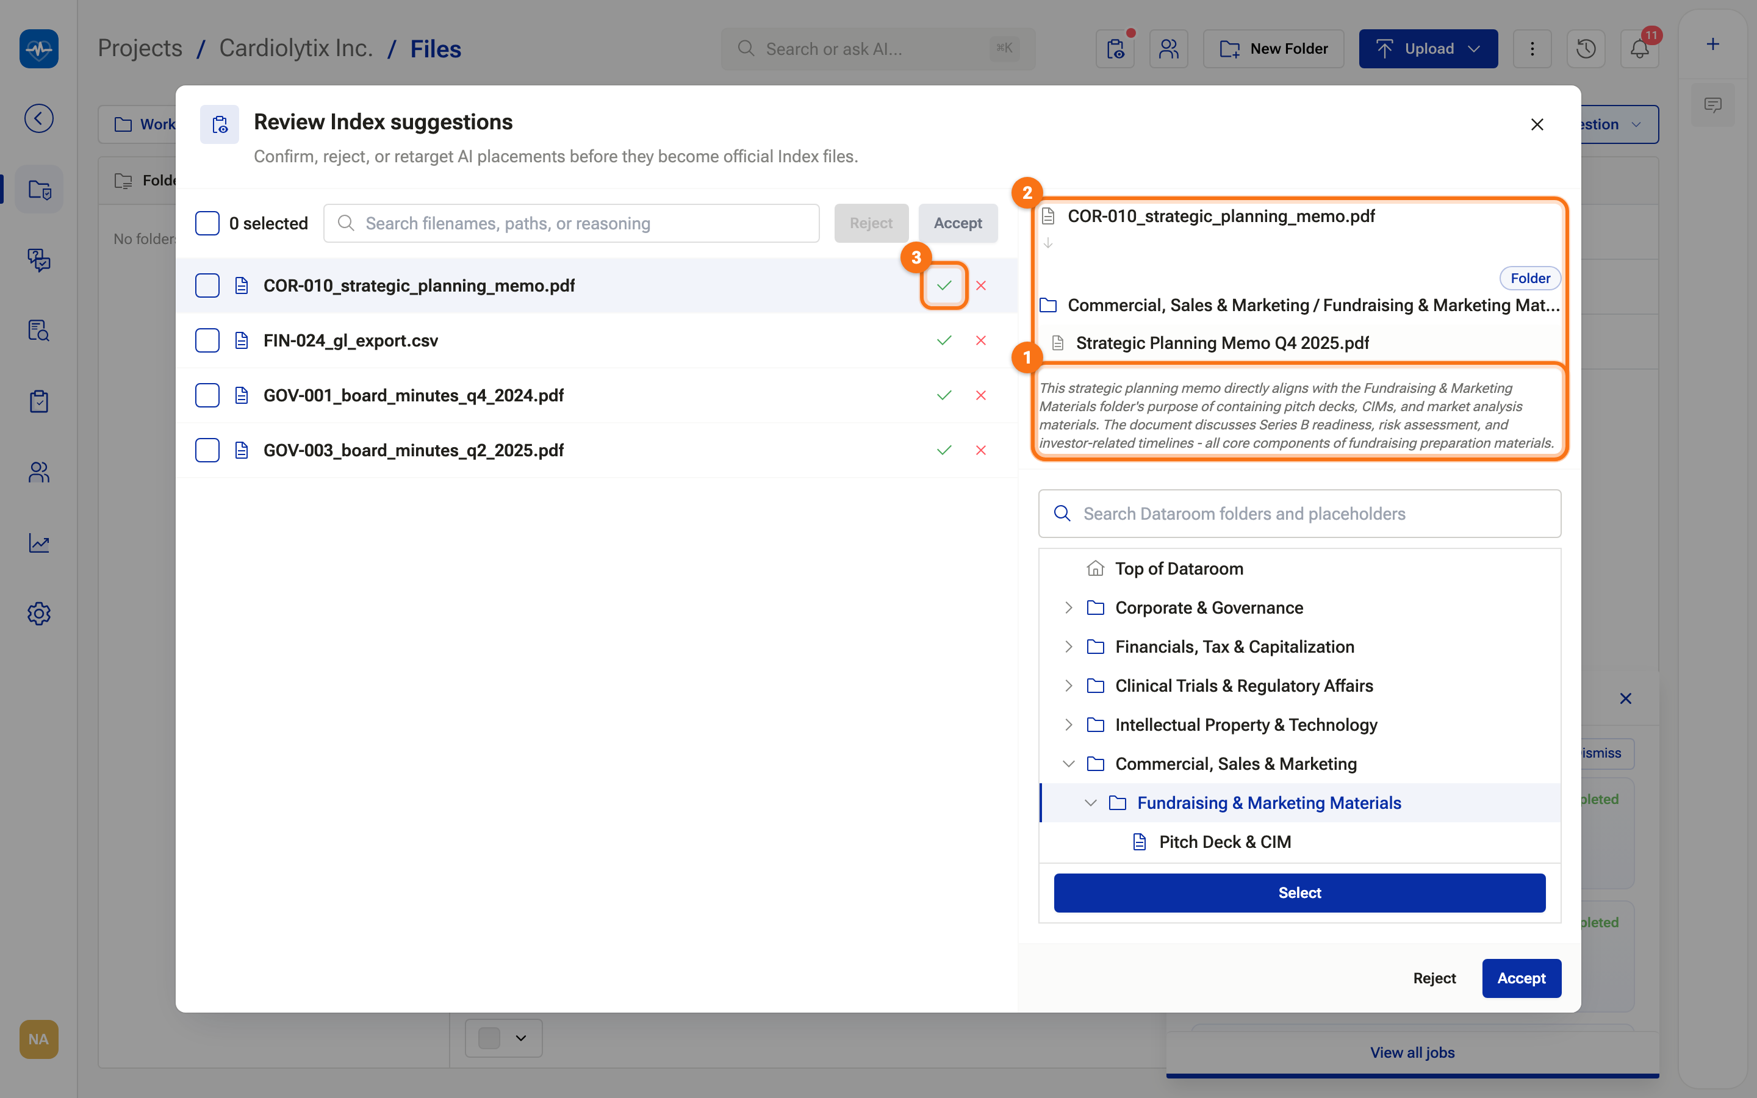Toggle the select-all checkbox next to 0 selected
Screen dimensions: 1757x1098
click(207, 223)
